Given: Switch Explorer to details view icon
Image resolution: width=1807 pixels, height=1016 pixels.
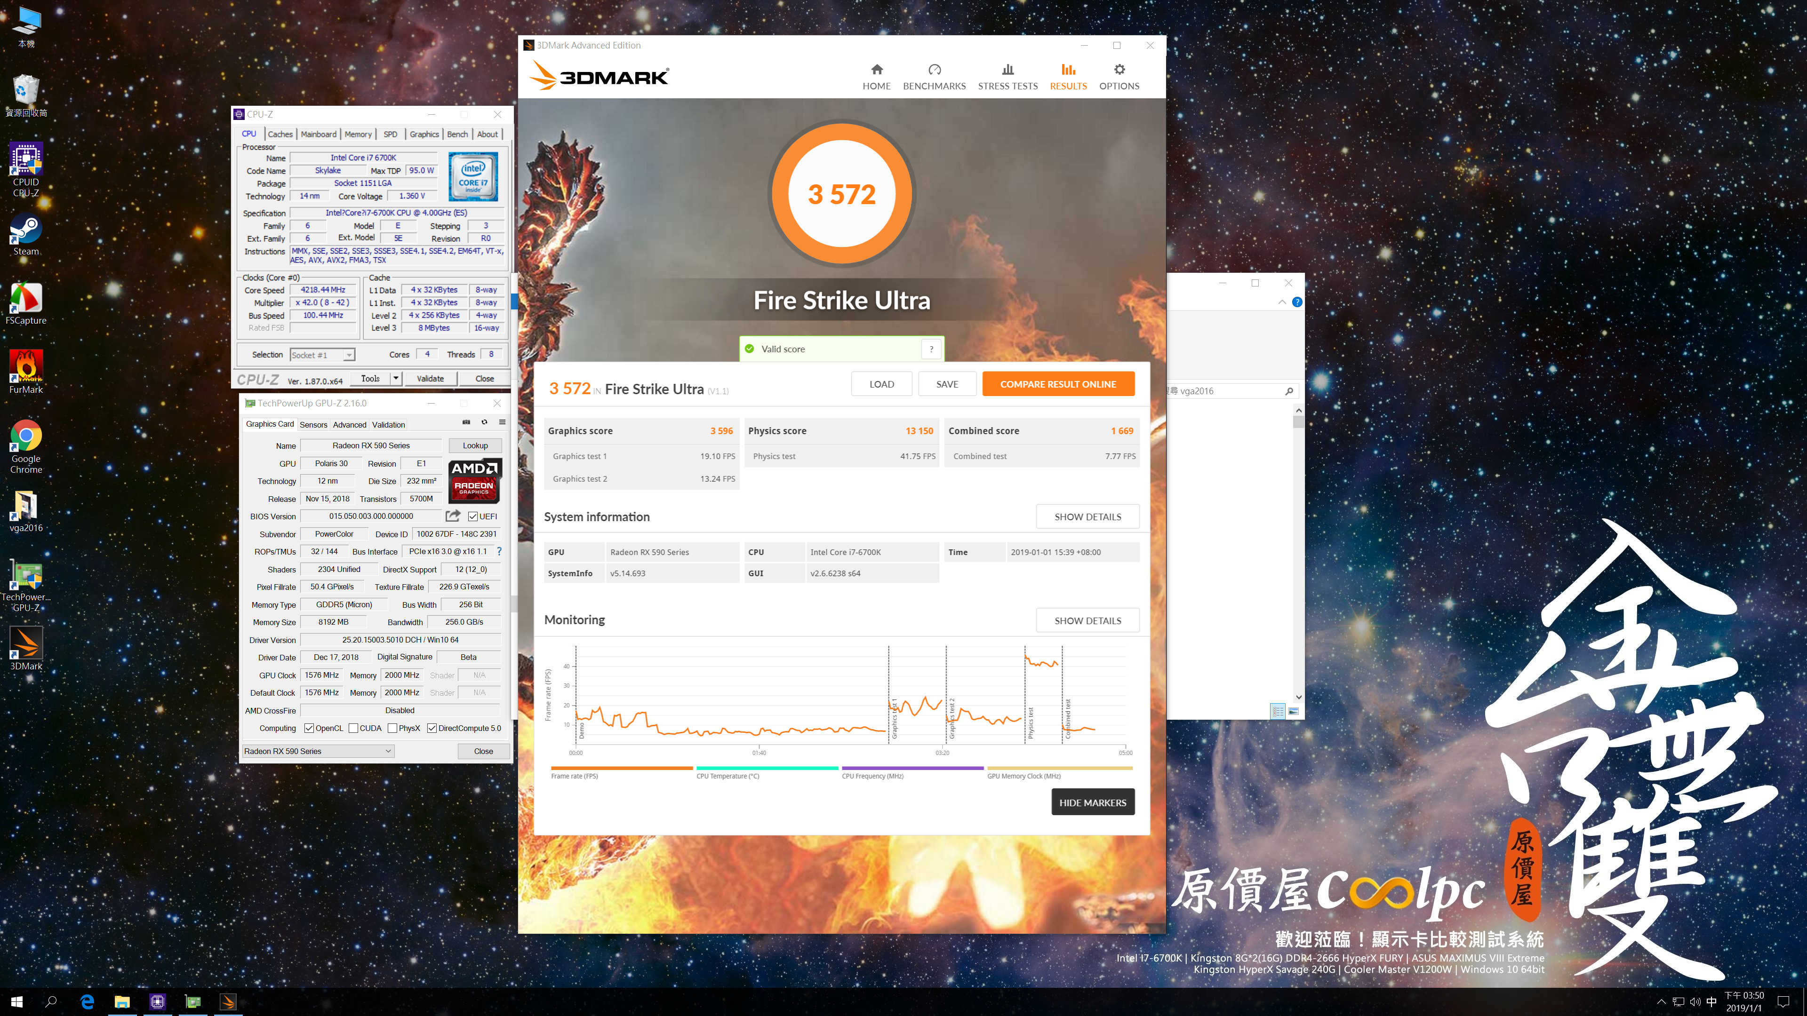Looking at the screenshot, I should click(1278, 711).
